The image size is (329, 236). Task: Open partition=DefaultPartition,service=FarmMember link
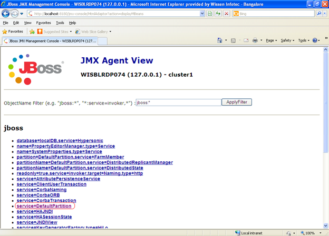(70, 157)
